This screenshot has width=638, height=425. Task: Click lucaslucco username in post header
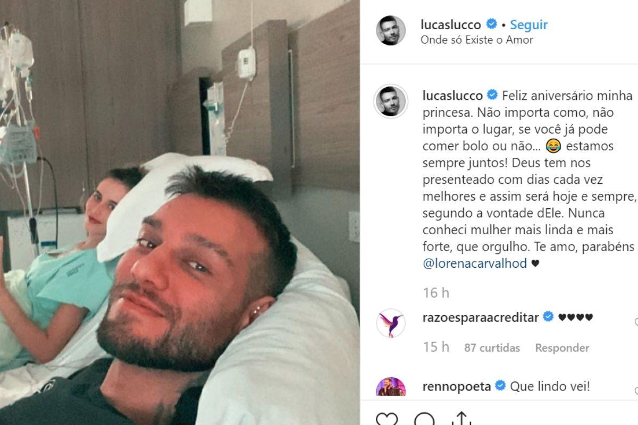point(451,24)
